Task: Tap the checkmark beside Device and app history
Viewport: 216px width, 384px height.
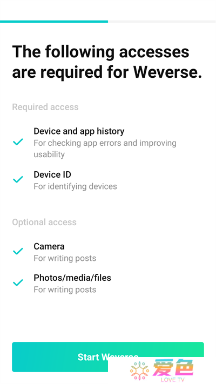Action: click(18, 142)
